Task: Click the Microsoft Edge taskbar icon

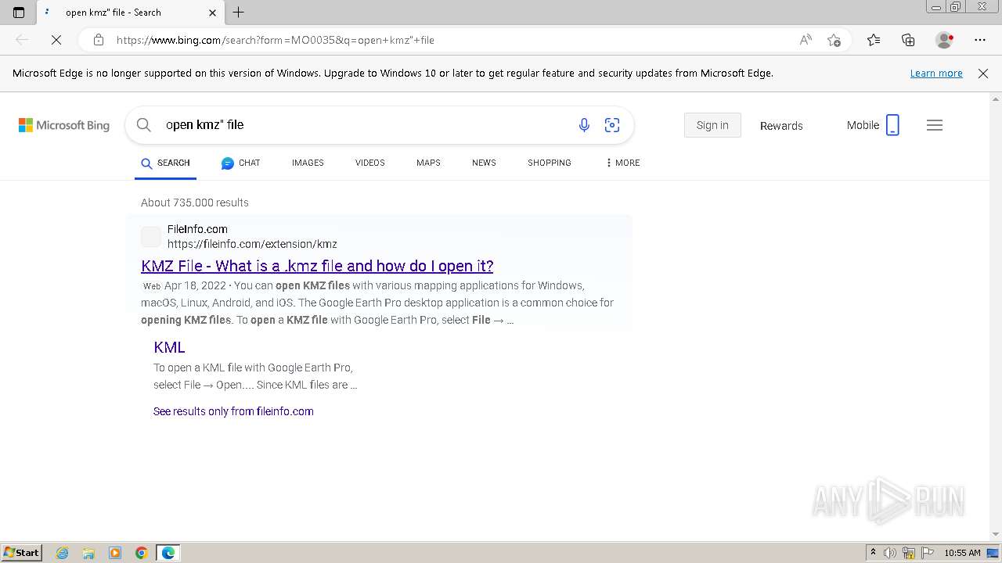Action: tap(168, 553)
